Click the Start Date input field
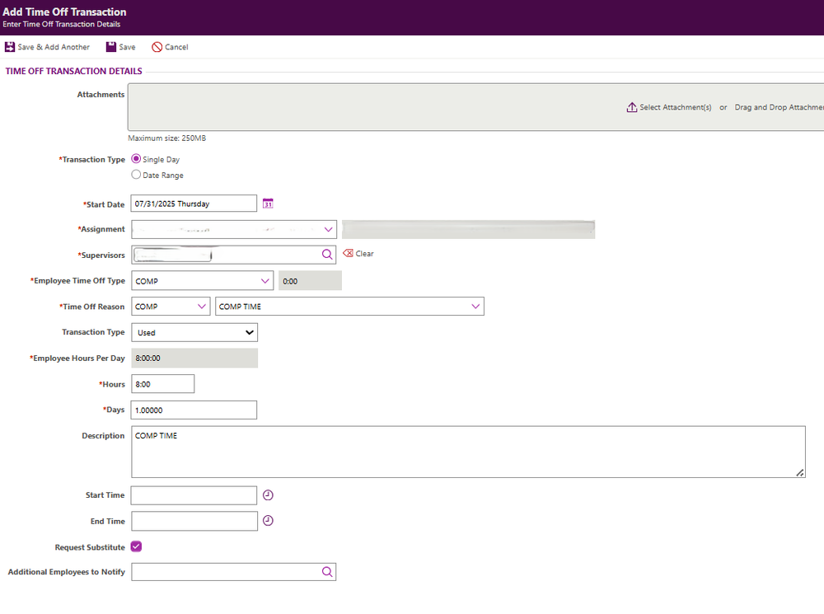The height and width of the screenshot is (614, 824). [x=194, y=204]
